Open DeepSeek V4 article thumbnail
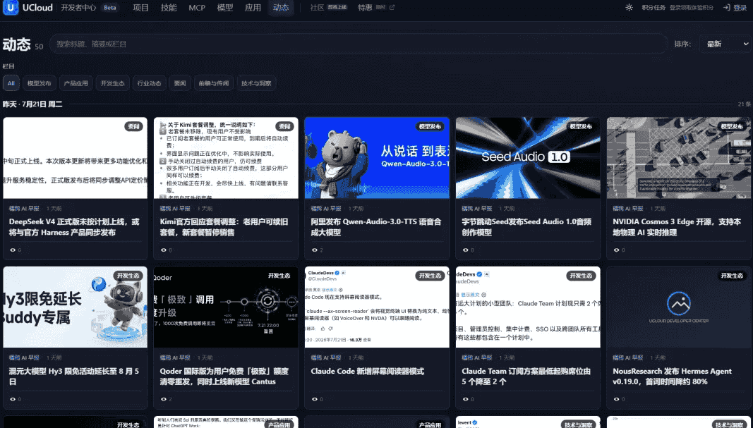753x428 pixels. coord(76,158)
